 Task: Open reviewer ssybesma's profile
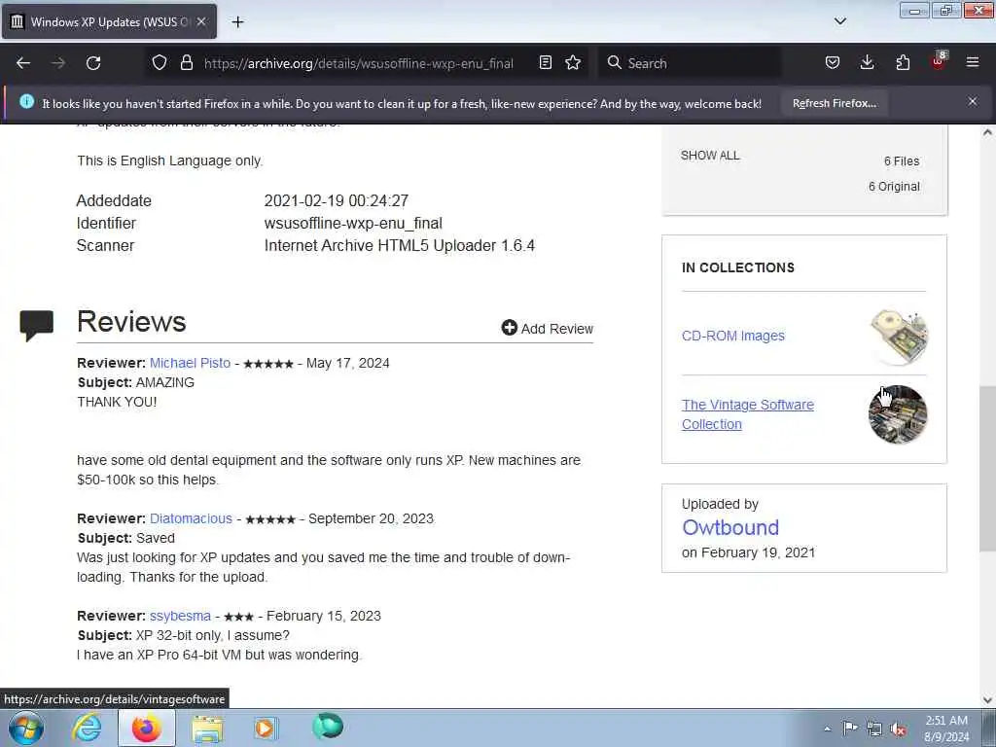pos(180,616)
